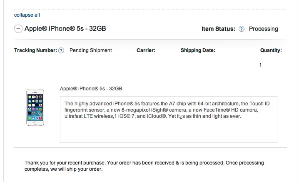The width and height of the screenshot is (299, 182).
Task: Click the Processing status text
Action: pos(263,29)
